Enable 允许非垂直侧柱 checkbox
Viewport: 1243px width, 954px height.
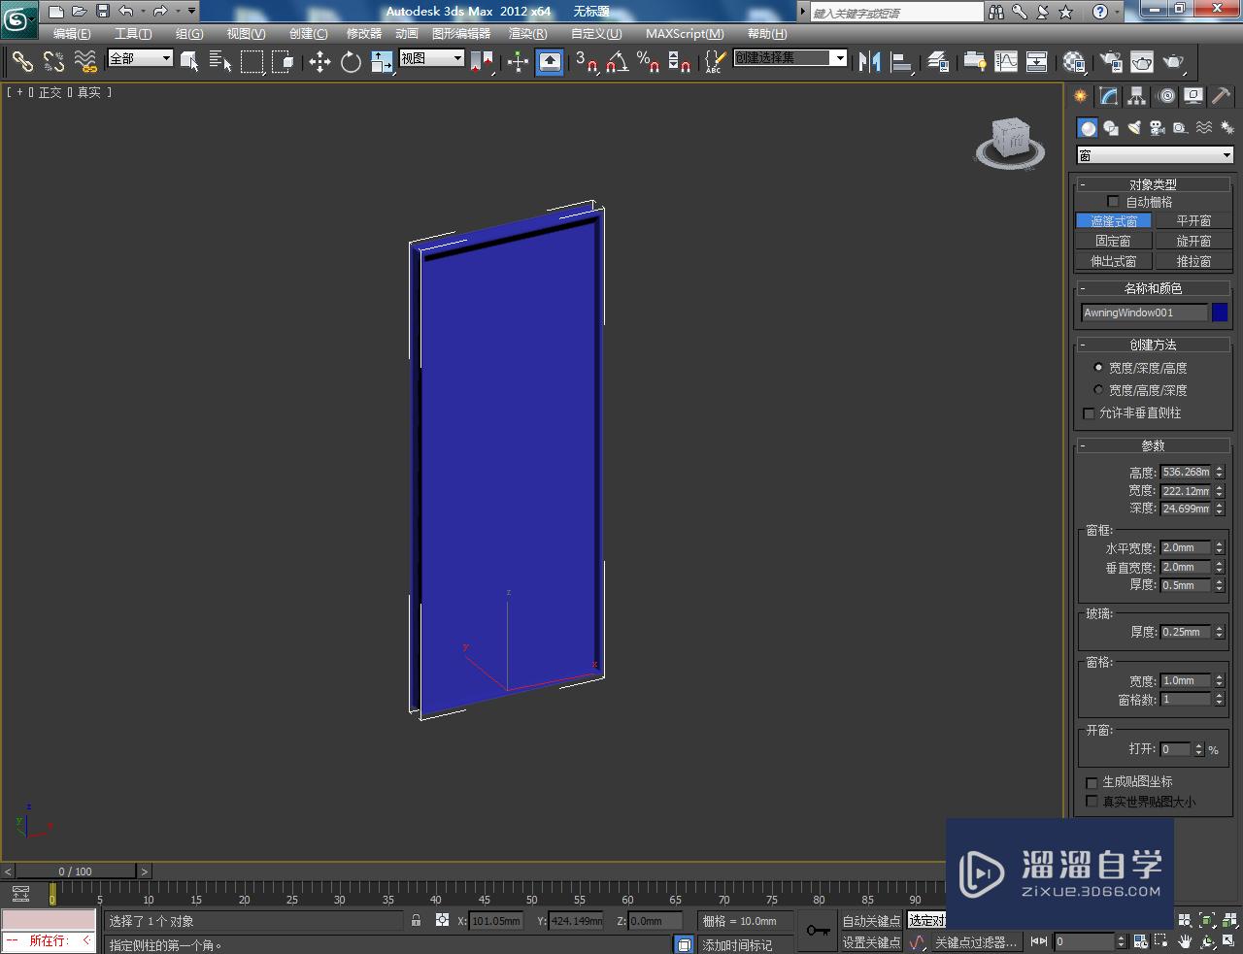[x=1089, y=413]
